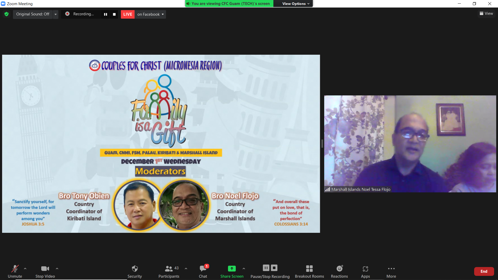Open the Reactions menu
This screenshot has height=280, width=498.
(x=340, y=271)
